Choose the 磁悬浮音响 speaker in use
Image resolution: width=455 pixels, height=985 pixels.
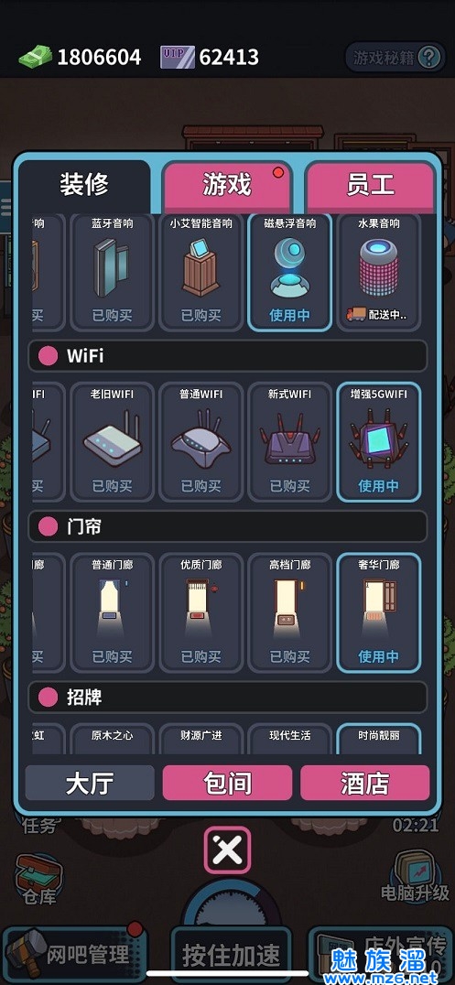point(289,272)
